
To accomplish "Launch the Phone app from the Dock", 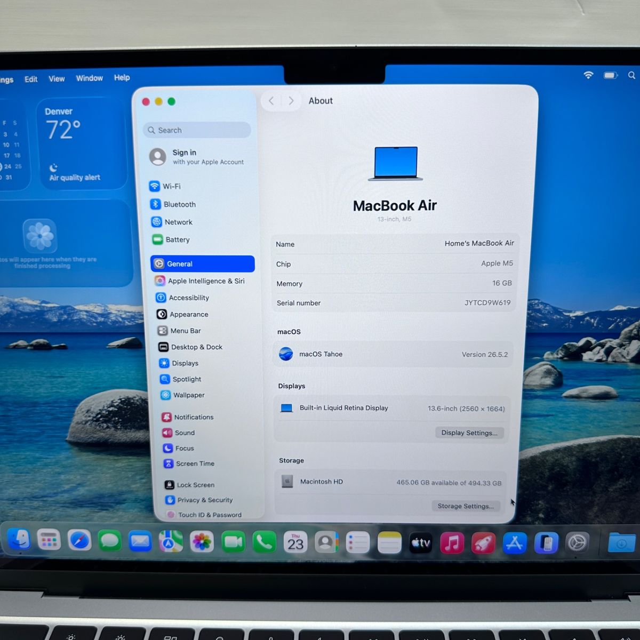I will tap(264, 542).
